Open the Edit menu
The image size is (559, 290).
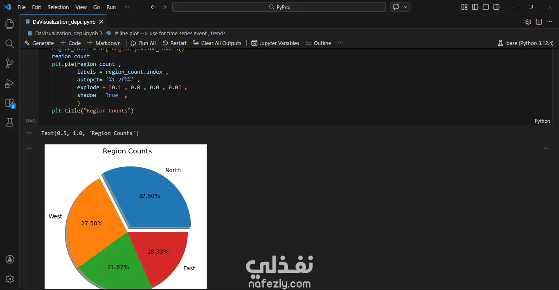(36, 7)
